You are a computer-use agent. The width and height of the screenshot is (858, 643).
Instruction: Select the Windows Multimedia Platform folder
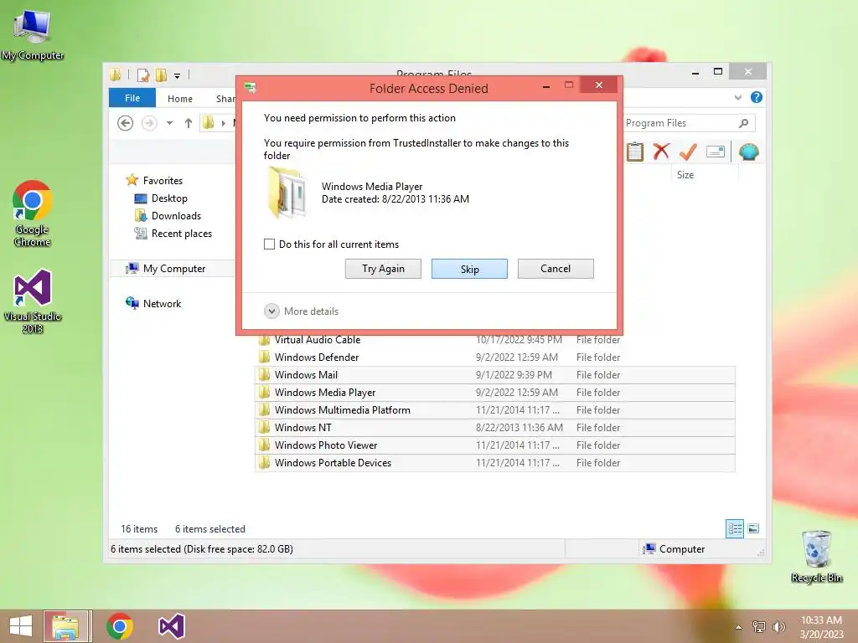point(495,409)
